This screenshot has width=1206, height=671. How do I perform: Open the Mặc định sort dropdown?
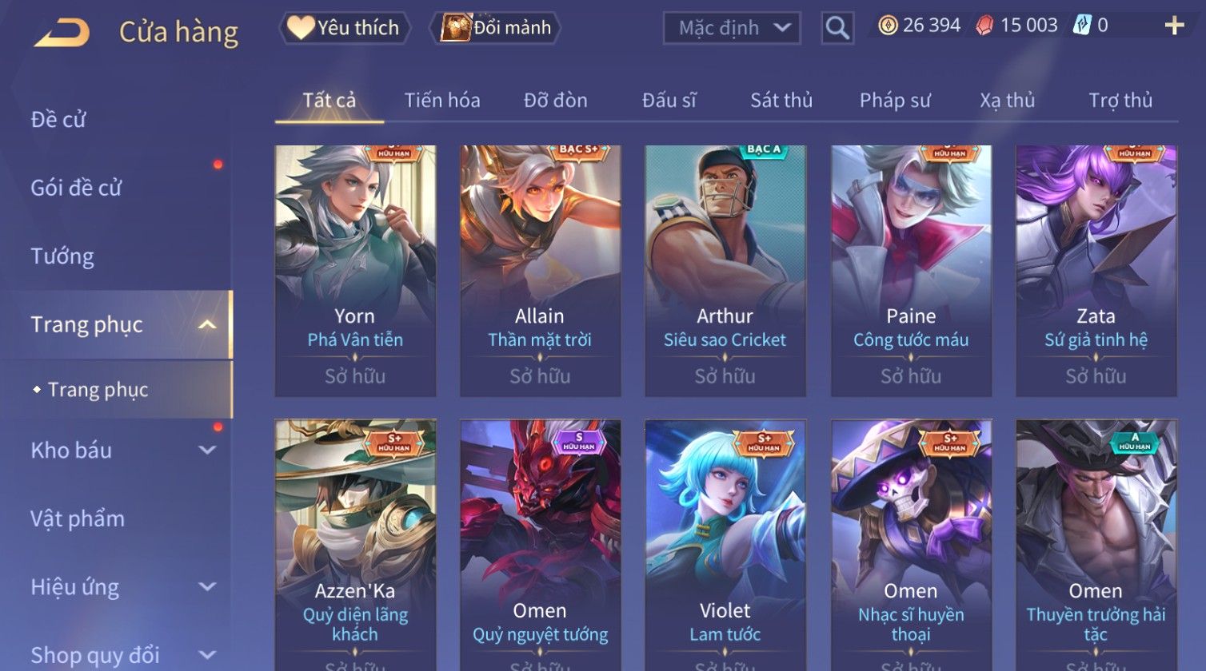(732, 29)
